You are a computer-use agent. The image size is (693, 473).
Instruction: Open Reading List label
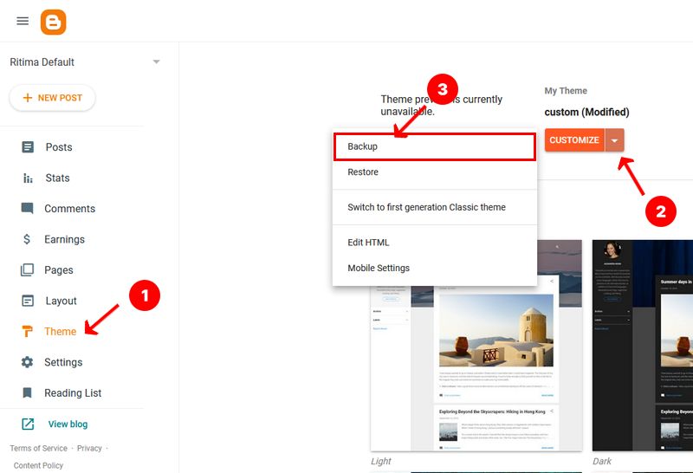pos(73,393)
